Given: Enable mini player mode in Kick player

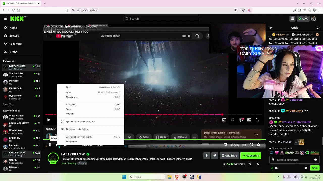Looking at the screenshot, I should click(225, 145).
